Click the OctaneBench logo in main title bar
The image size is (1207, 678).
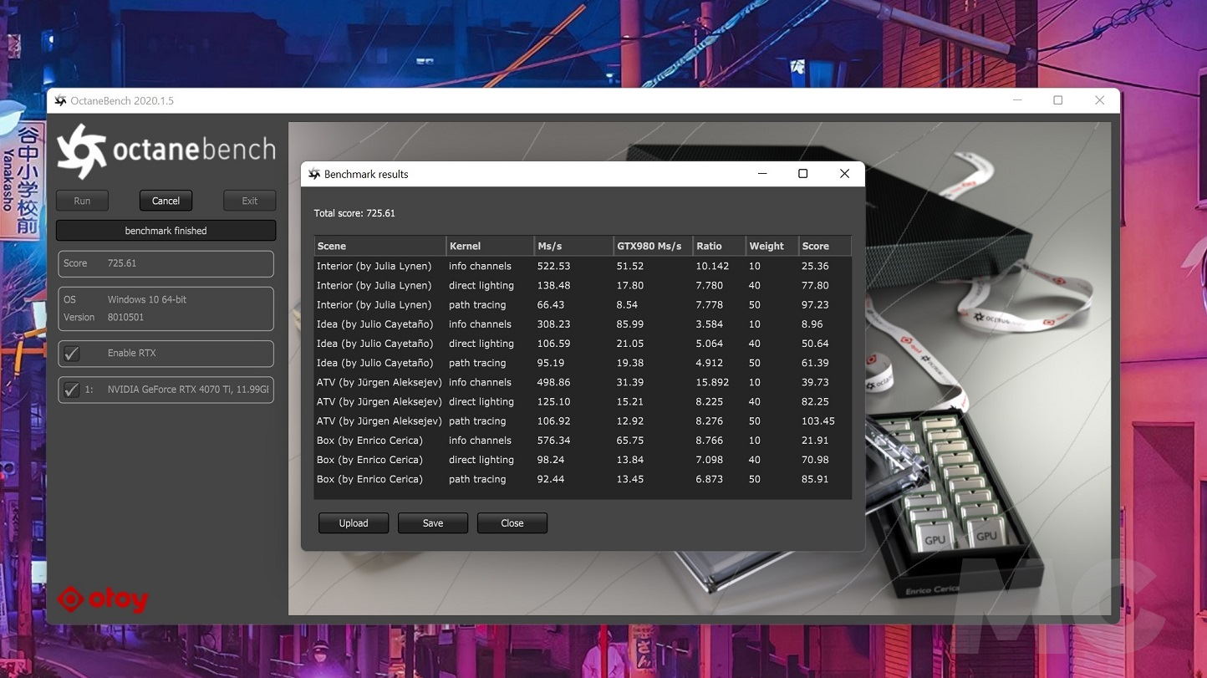[60, 101]
